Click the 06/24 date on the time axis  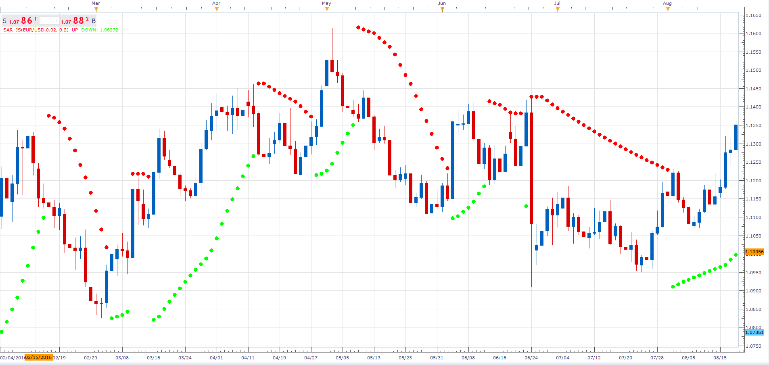click(x=531, y=358)
